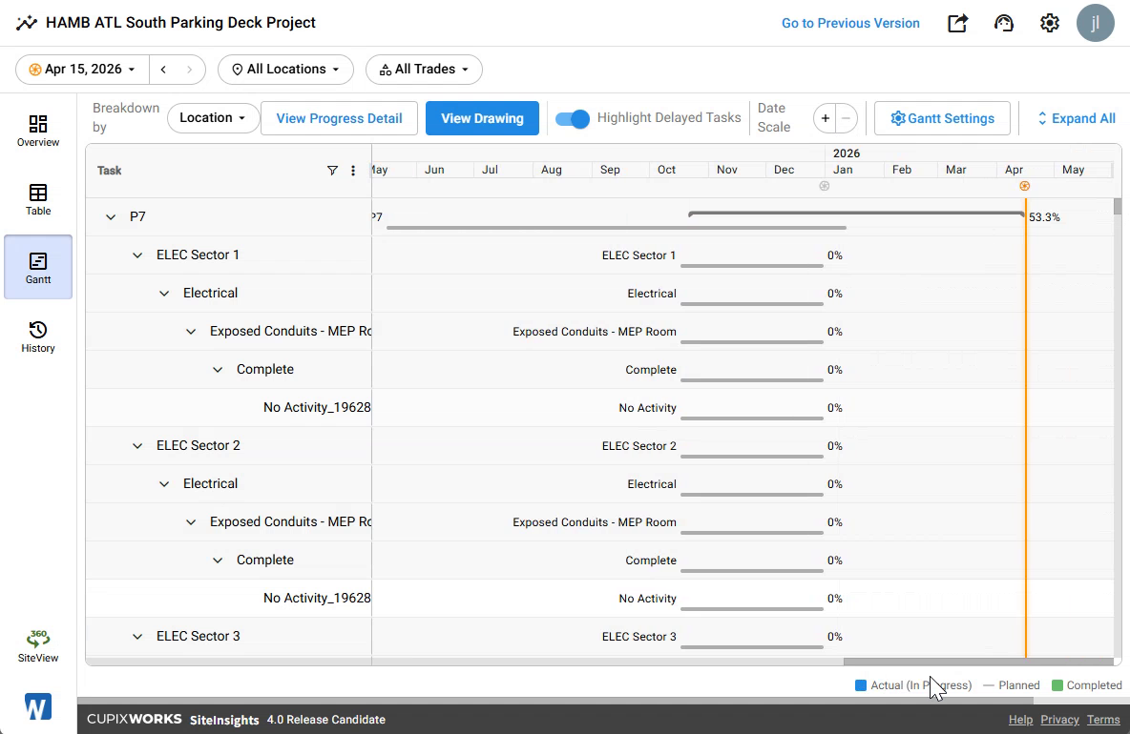Collapse the ELEC Sector 3 row
This screenshot has height=734, width=1130.
point(136,636)
